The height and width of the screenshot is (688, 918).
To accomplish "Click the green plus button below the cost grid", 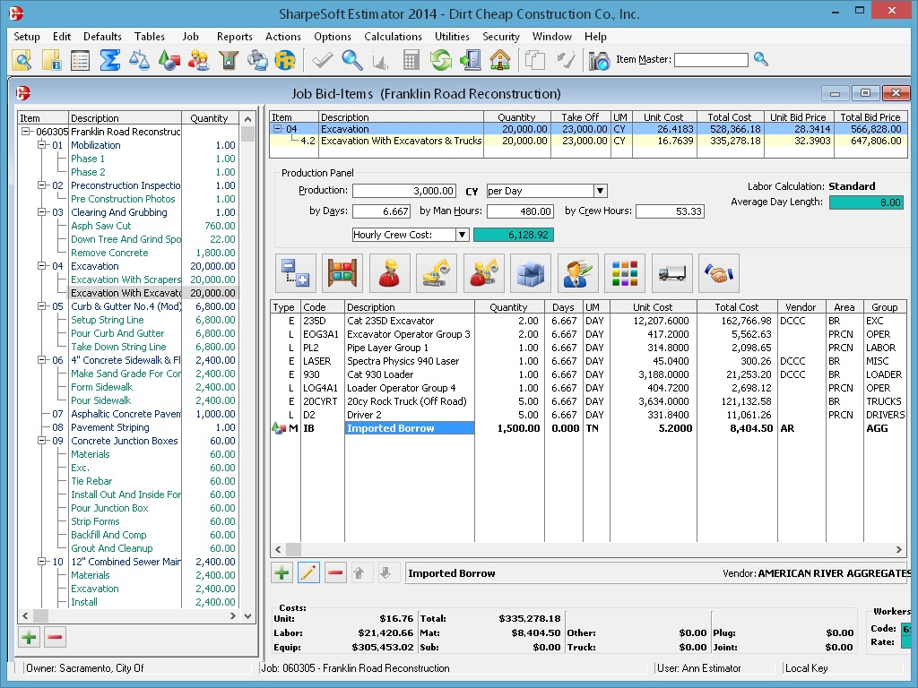I will tap(282, 572).
